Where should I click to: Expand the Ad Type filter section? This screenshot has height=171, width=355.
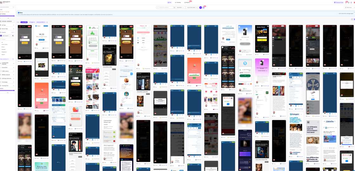[8, 25]
